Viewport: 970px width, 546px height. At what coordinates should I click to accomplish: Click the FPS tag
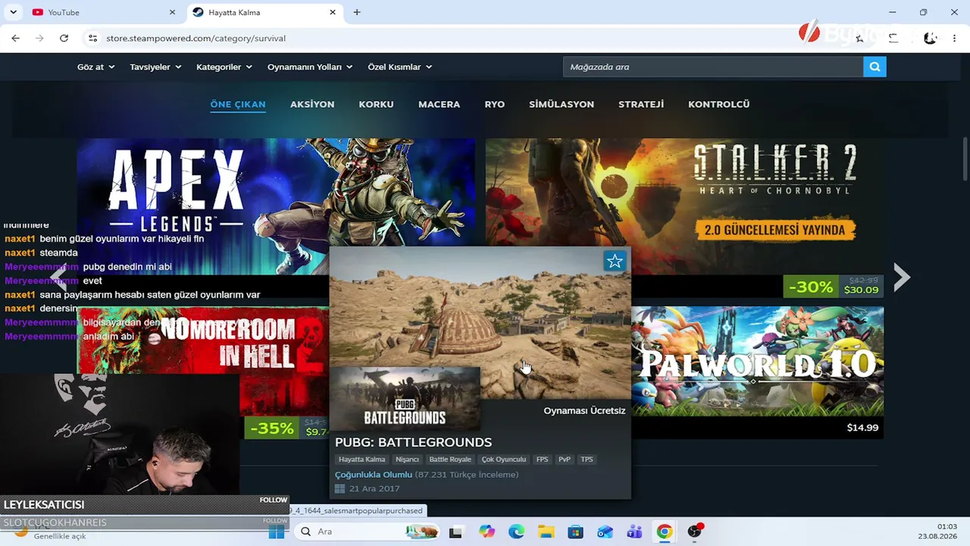pos(542,460)
